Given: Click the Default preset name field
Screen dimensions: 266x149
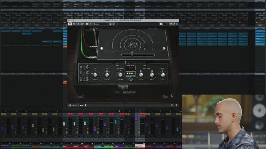Looking at the screenshot, I should [101, 24].
